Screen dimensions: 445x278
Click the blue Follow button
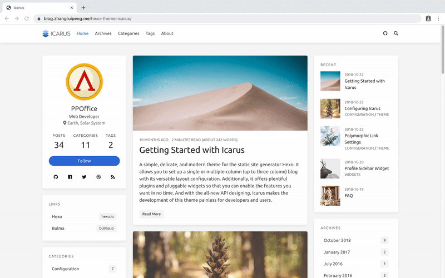click(x=85, y=161)
